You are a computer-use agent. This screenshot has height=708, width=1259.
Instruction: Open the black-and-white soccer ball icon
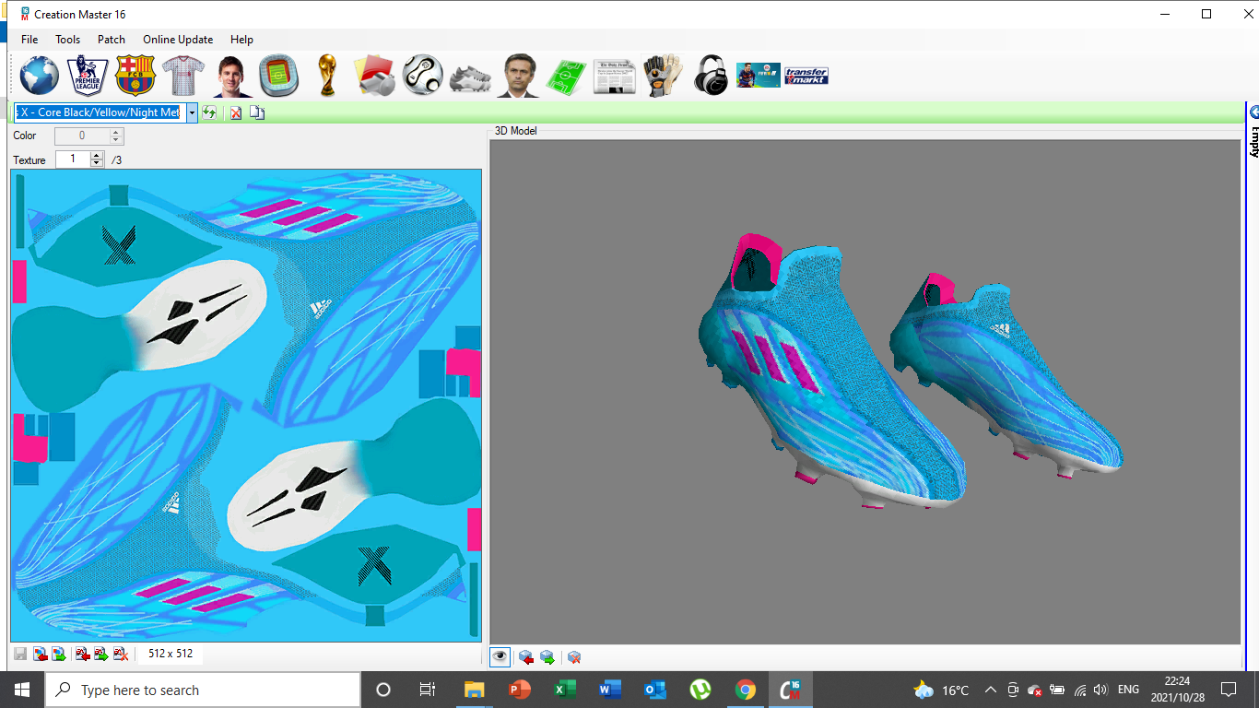coord(422,76)
